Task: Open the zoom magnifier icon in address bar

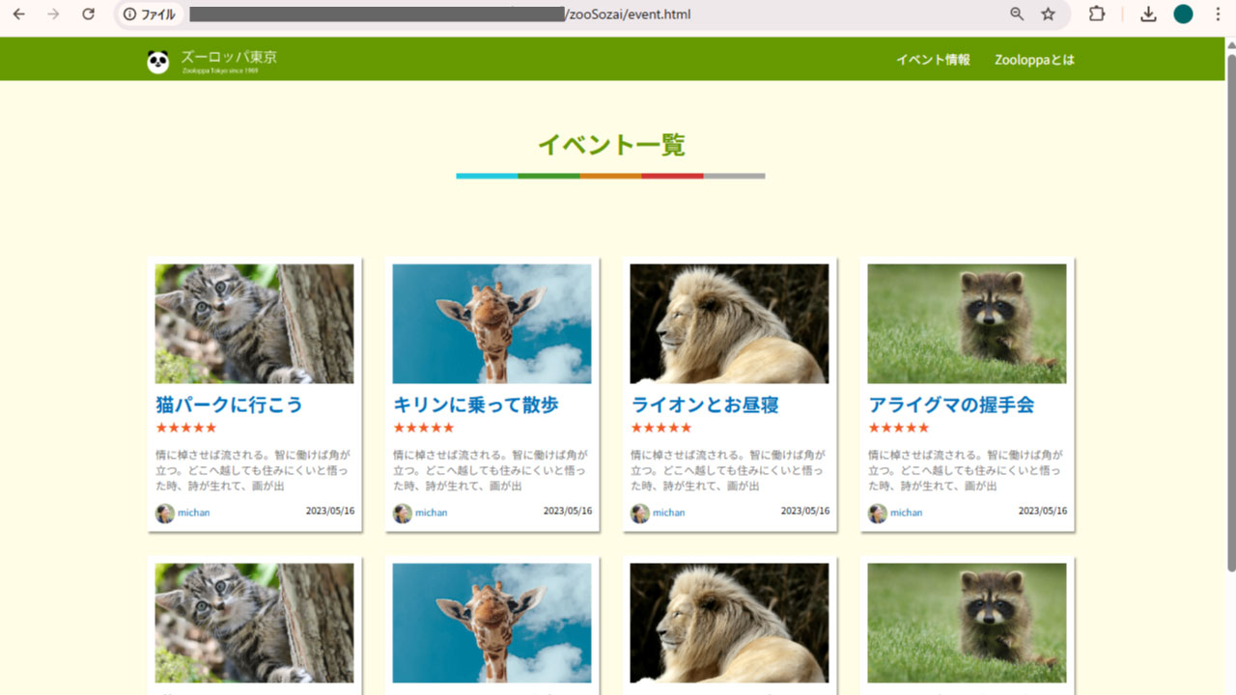Action: click(x=1017, y=14)
